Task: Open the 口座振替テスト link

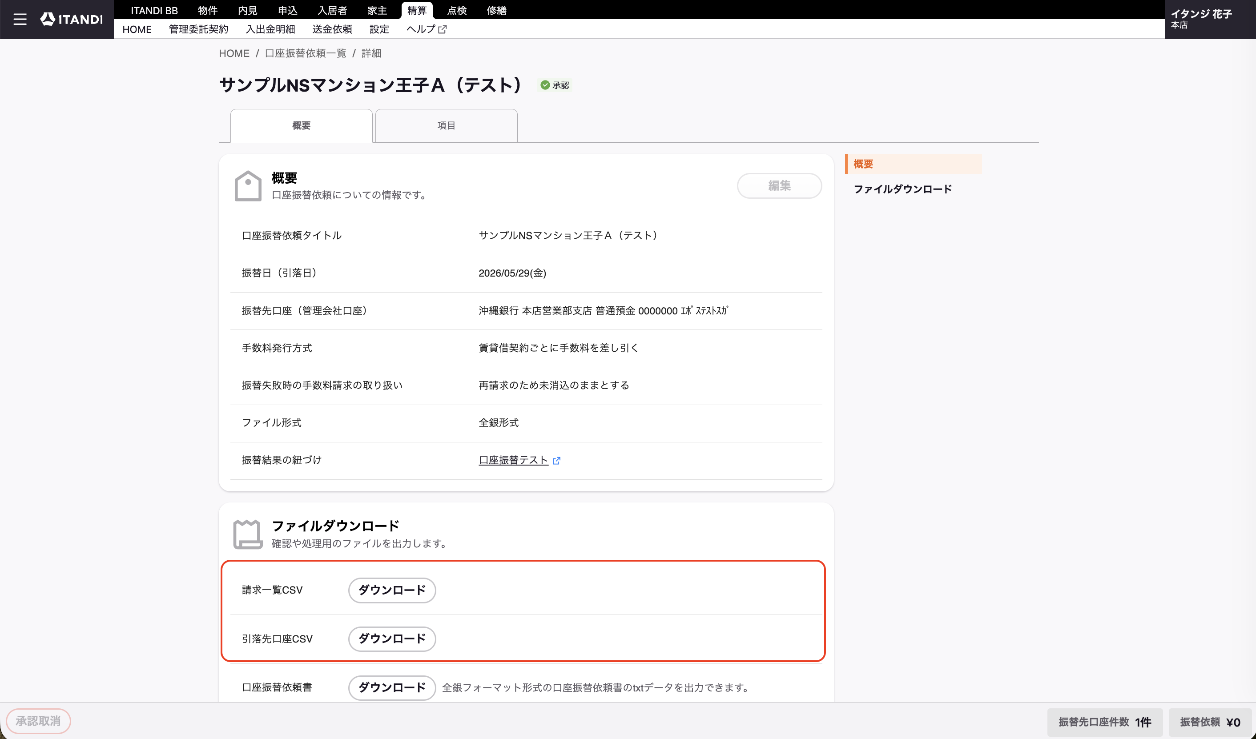Action: click(x=513, y=461)
